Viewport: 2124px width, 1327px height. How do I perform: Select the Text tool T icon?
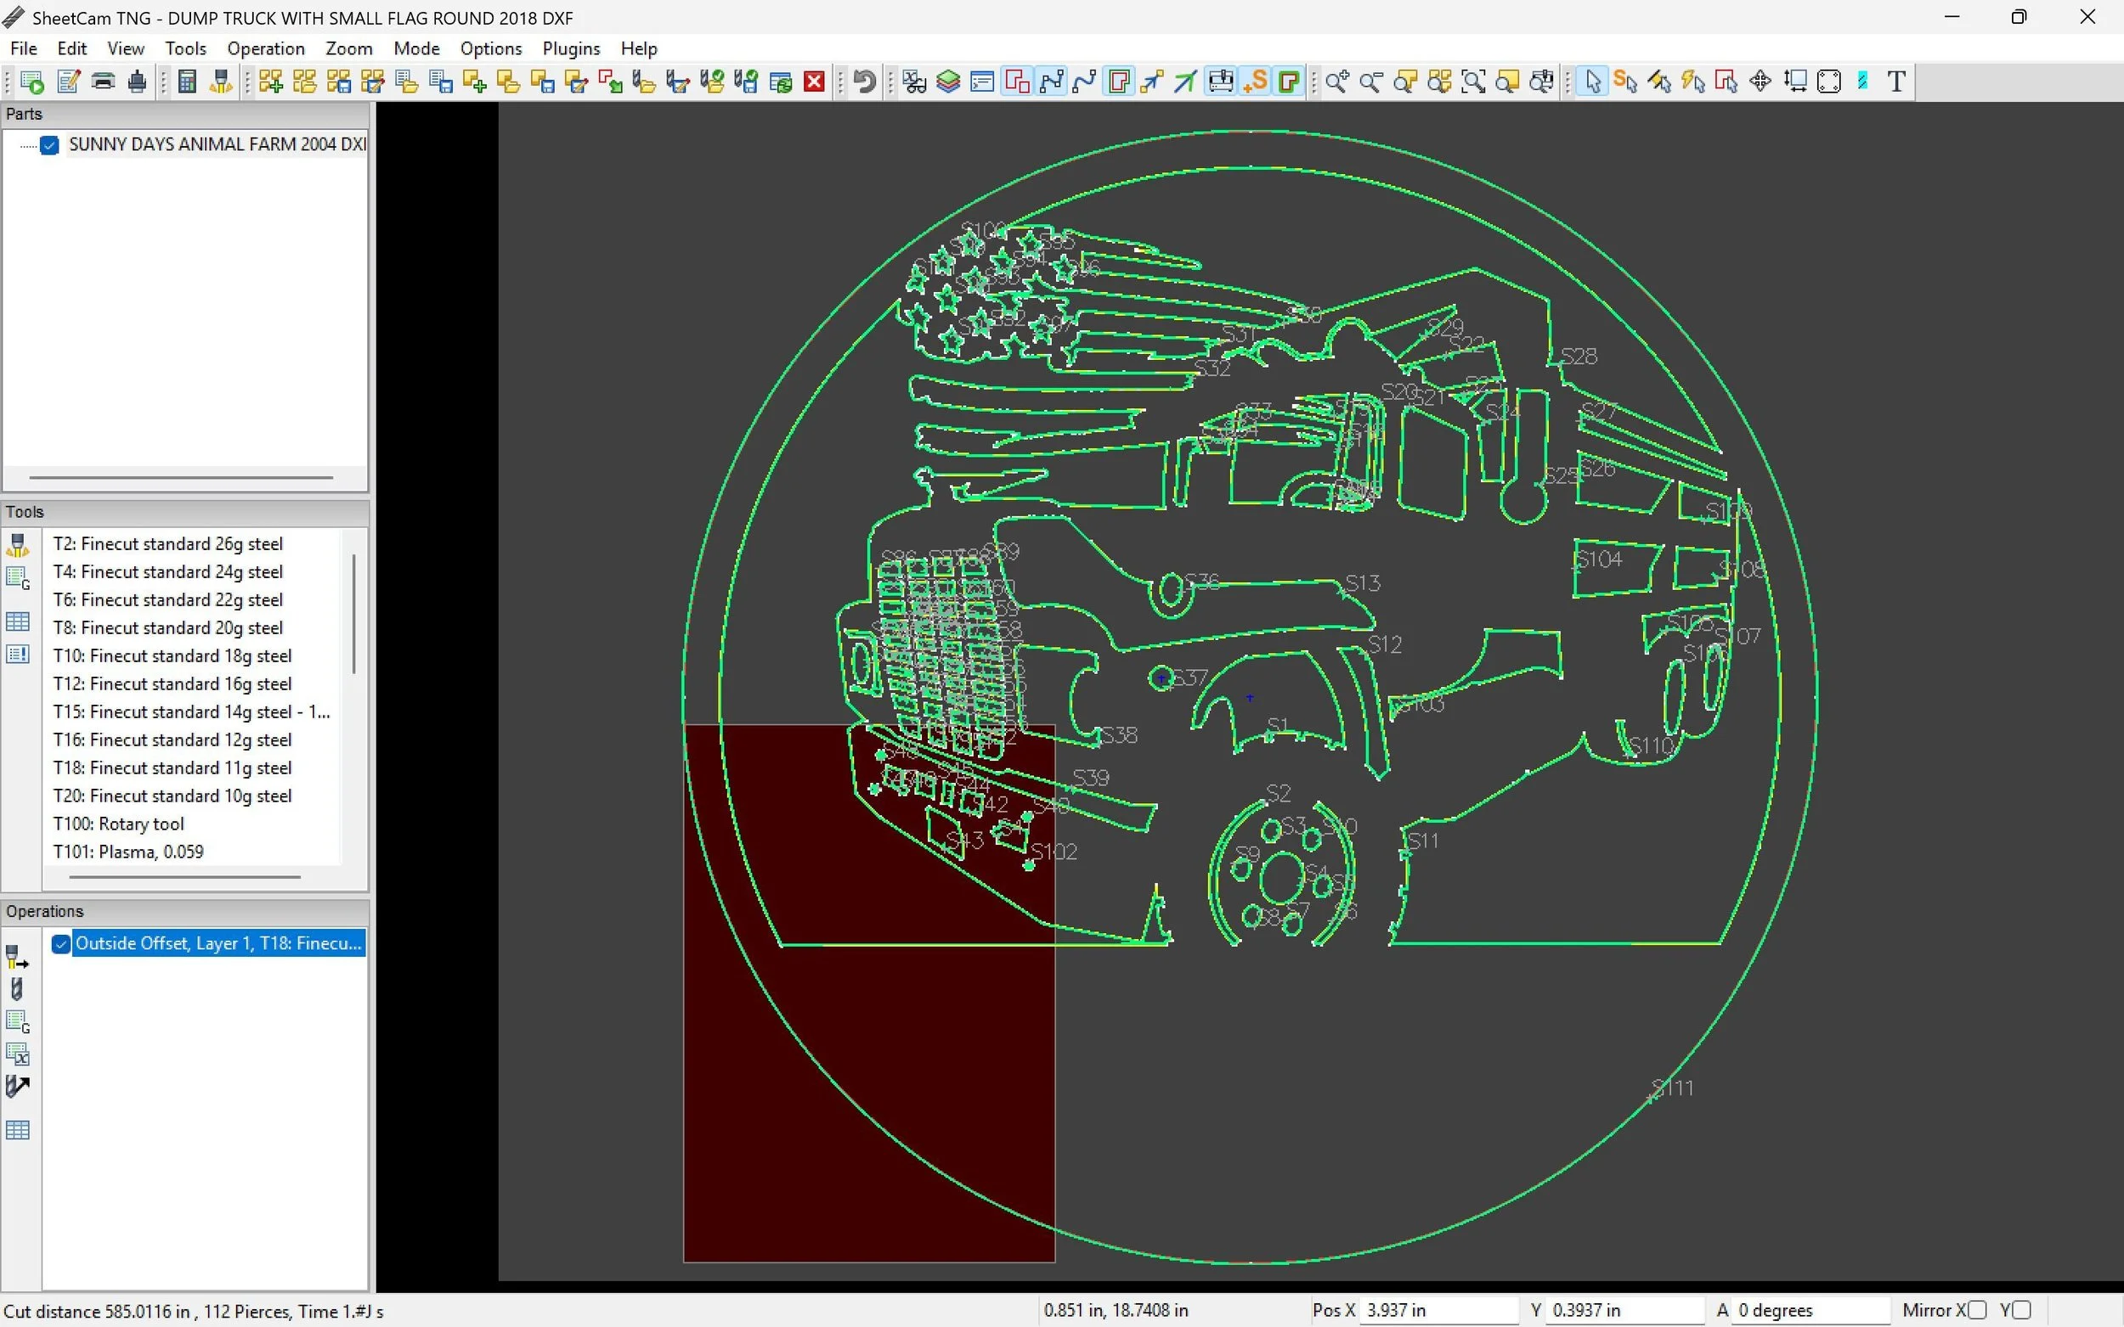pyautogui.click(x=1895, y=82)
